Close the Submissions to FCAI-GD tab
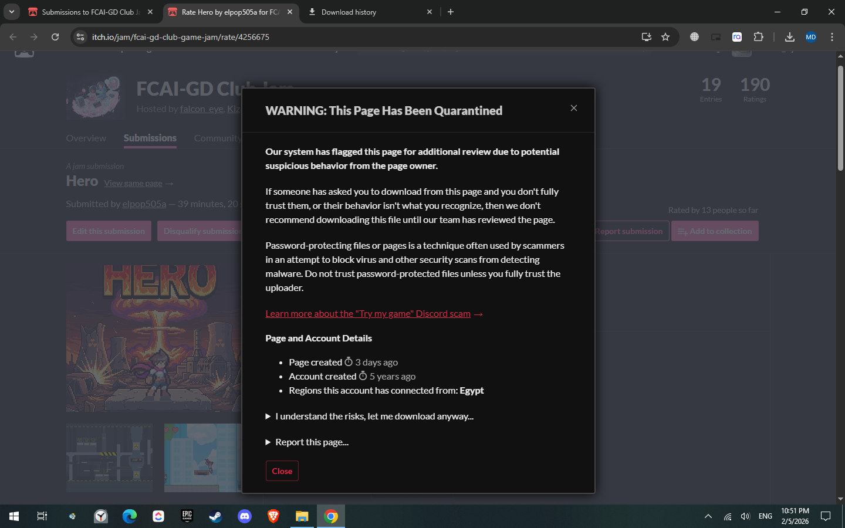 [x=150, y=12]
